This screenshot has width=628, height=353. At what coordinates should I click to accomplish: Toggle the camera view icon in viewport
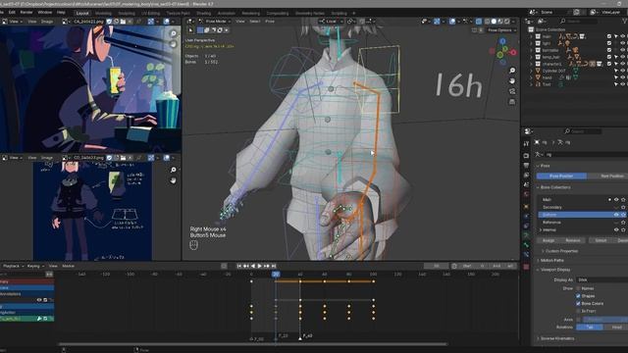click(512, 91)
